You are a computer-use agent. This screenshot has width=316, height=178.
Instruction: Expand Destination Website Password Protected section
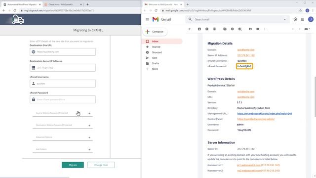(63, 125)
